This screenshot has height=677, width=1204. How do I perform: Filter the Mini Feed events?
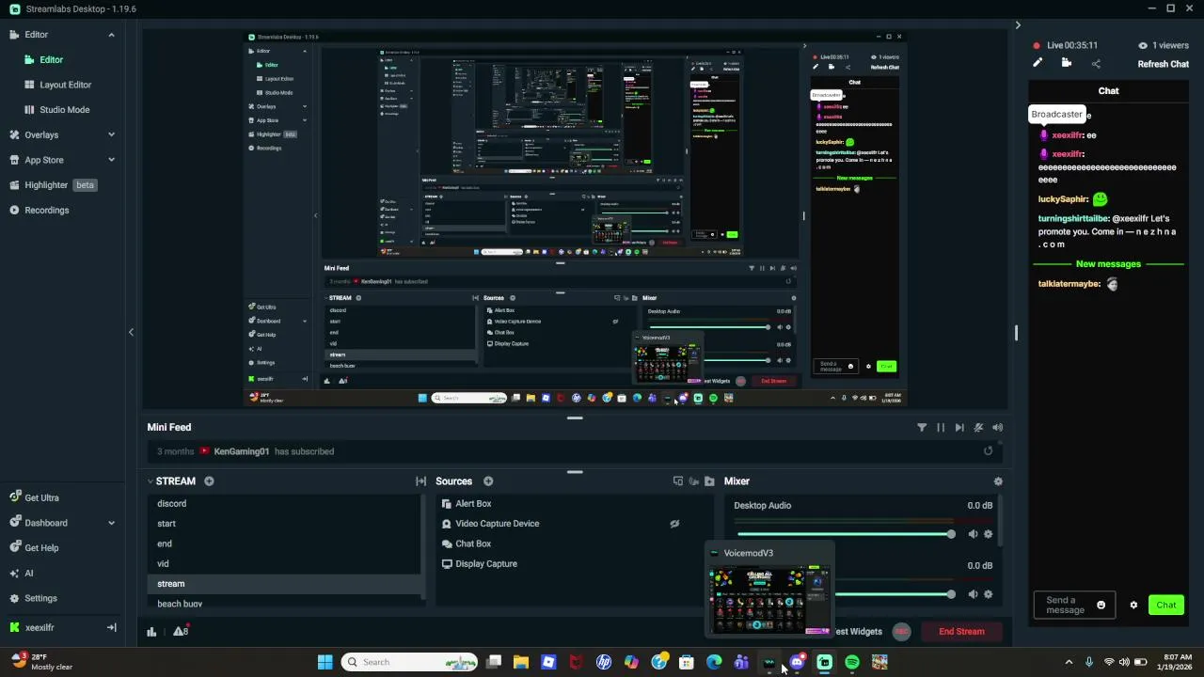(922, 427)
